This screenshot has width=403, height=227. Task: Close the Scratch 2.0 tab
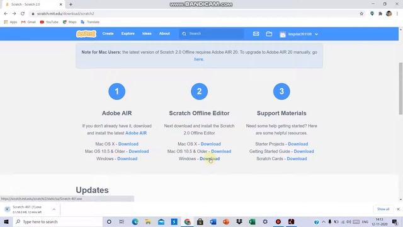pos(61,4)
